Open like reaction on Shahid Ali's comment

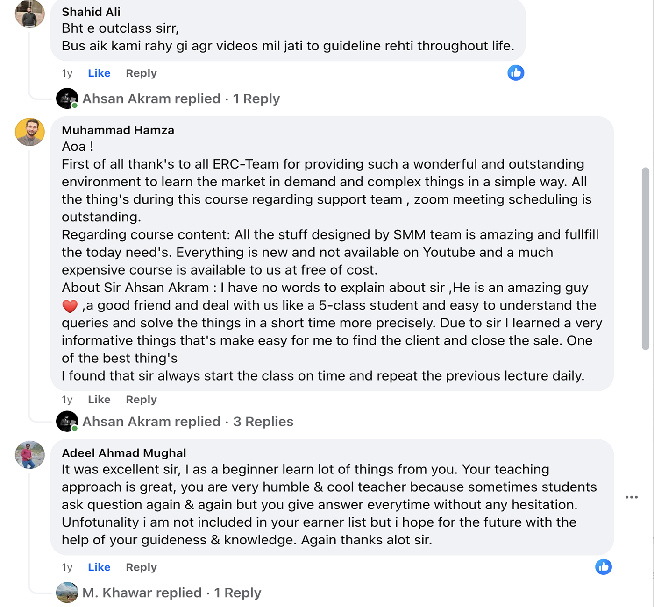point(516,73)
